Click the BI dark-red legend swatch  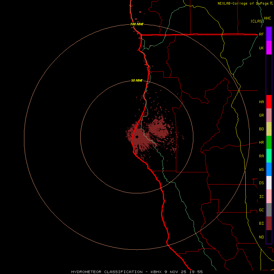[269, 223]
